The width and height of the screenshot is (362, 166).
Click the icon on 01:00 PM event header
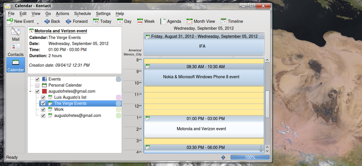(x=148, y=119)
